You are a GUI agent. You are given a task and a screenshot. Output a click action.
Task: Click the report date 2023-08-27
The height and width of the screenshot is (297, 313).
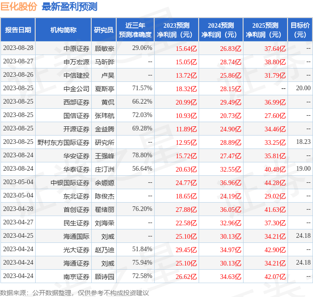[18, 61]
